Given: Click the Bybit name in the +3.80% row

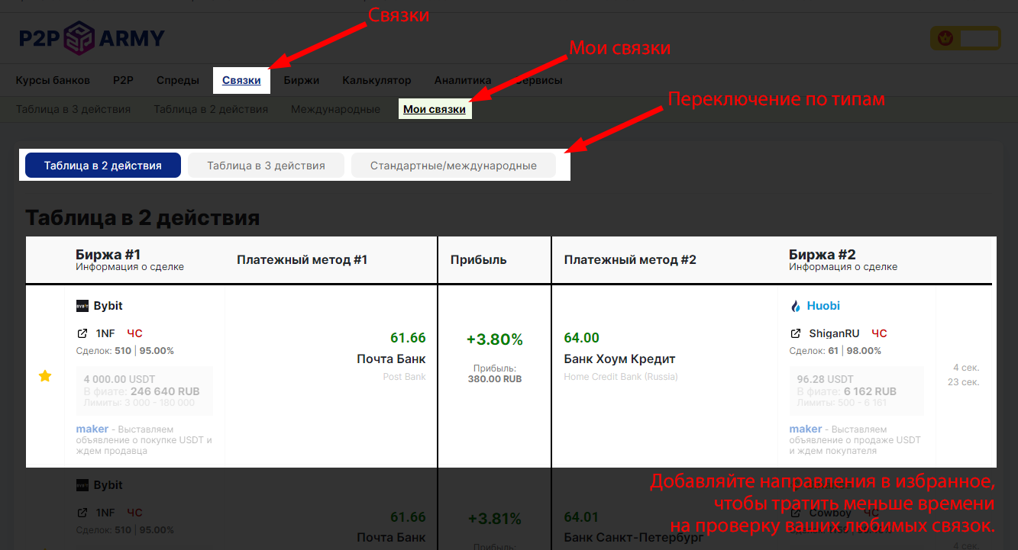Looking at the screenshot, I should click(108, 306).
